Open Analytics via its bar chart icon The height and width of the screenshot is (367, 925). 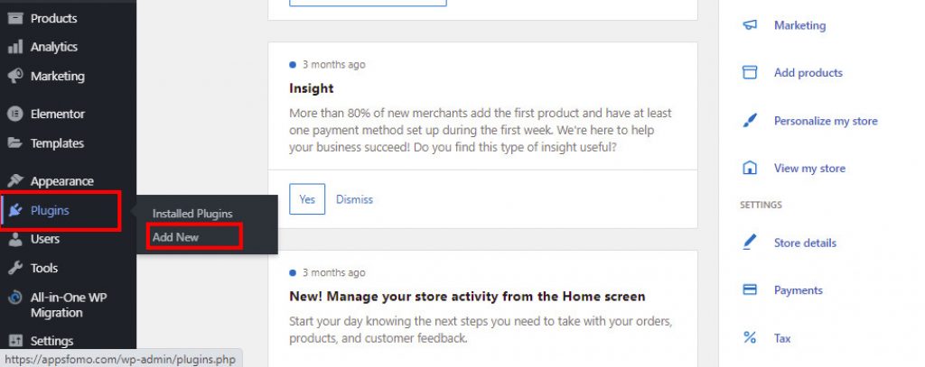click(x=15, y=47)
